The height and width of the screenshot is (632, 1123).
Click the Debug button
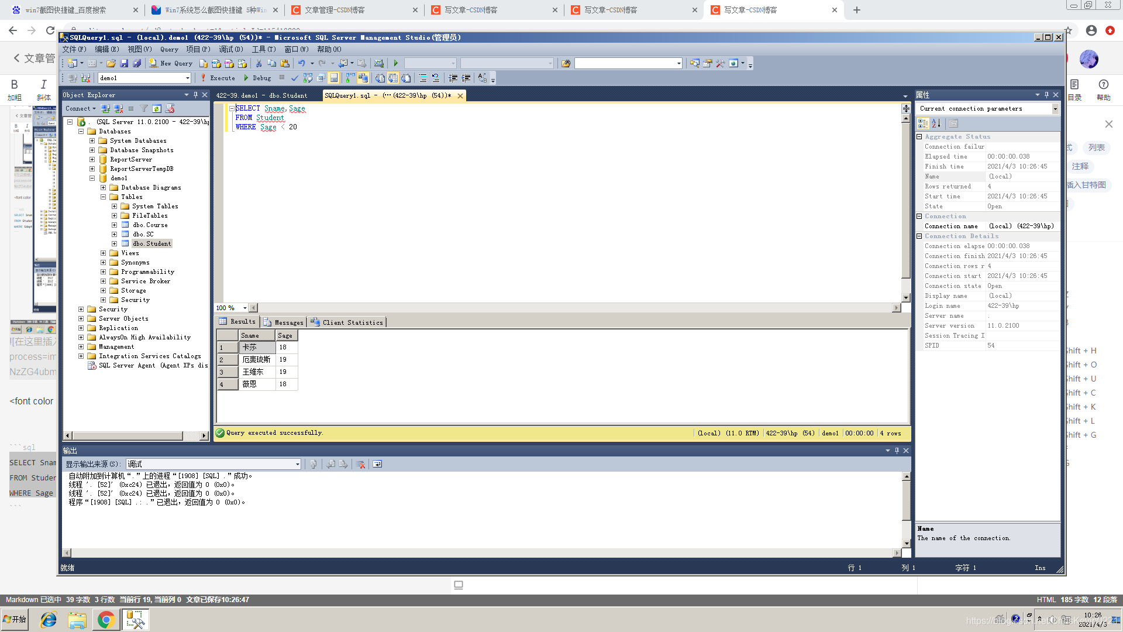pos(257,78)
